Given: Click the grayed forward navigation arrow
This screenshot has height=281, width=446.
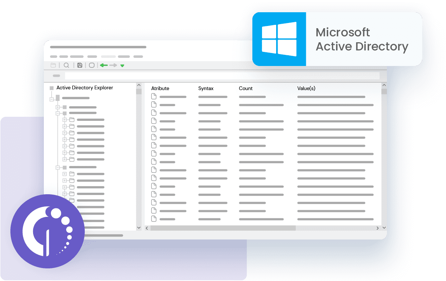Looking at the screenshot, I should pos(113,65).
